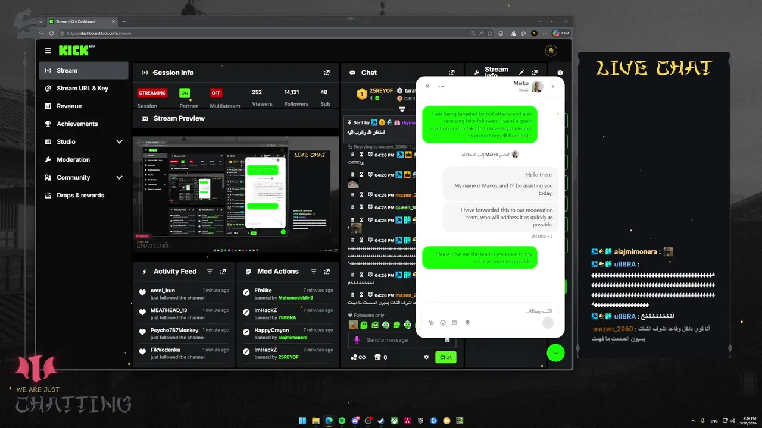Click the Stream Preview thumbnail
The image size is (762, 428).
click(236, 195)
